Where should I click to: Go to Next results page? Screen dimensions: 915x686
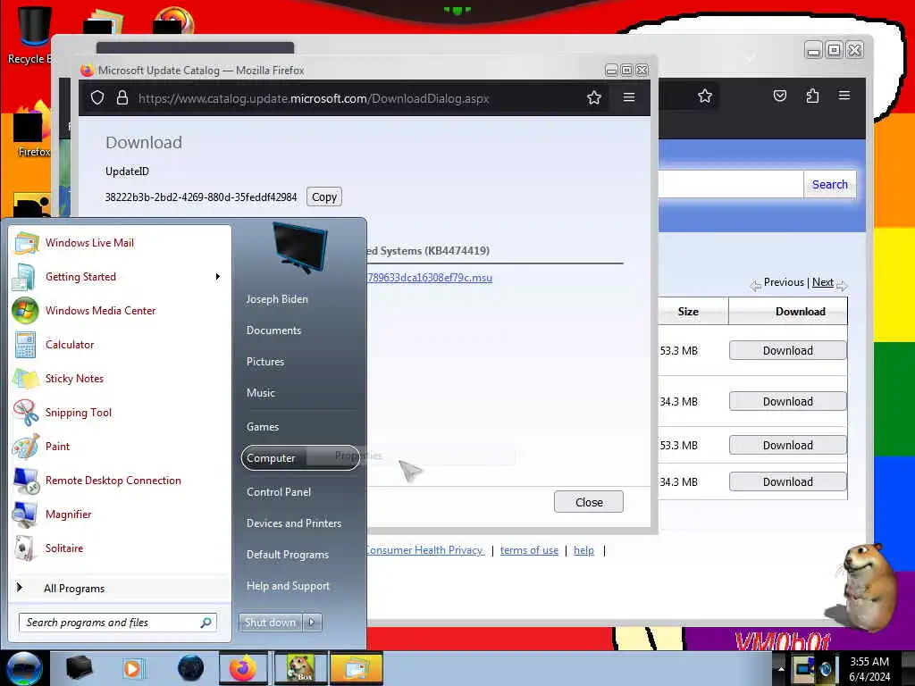pyautogui.click(x=822, y=282)
